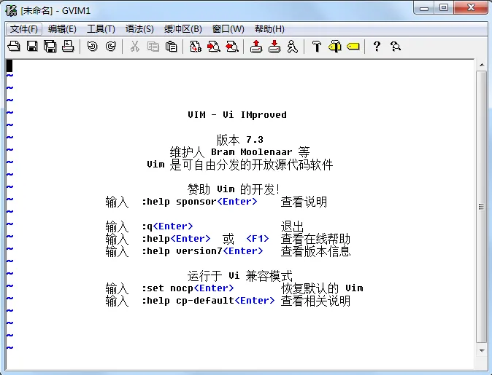Screen dimensions: 492x375
Task: Click the cursor block in the editor
Action: 9,66
